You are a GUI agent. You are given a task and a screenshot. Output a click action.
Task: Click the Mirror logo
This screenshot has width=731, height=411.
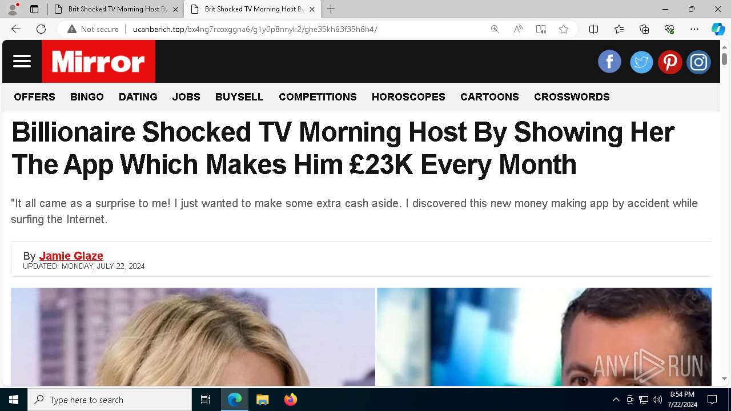click(98, 61)
